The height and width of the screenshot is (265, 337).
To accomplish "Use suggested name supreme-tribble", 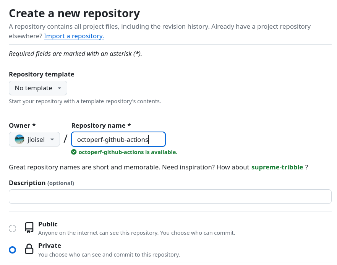I will click(x=277, y=167).
